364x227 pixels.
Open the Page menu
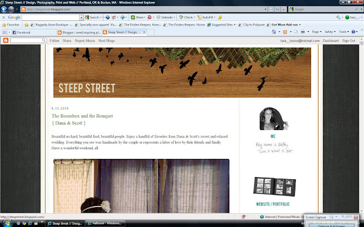[x=317, y=32]
